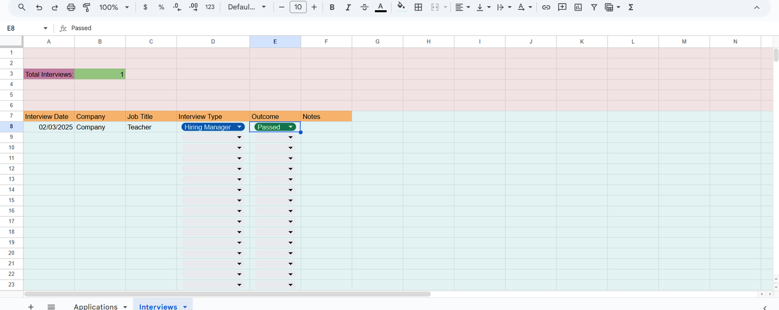Expand the Hiring Manager interview type dropdown
The image size is (779, 310).
(x=239, y=127)
